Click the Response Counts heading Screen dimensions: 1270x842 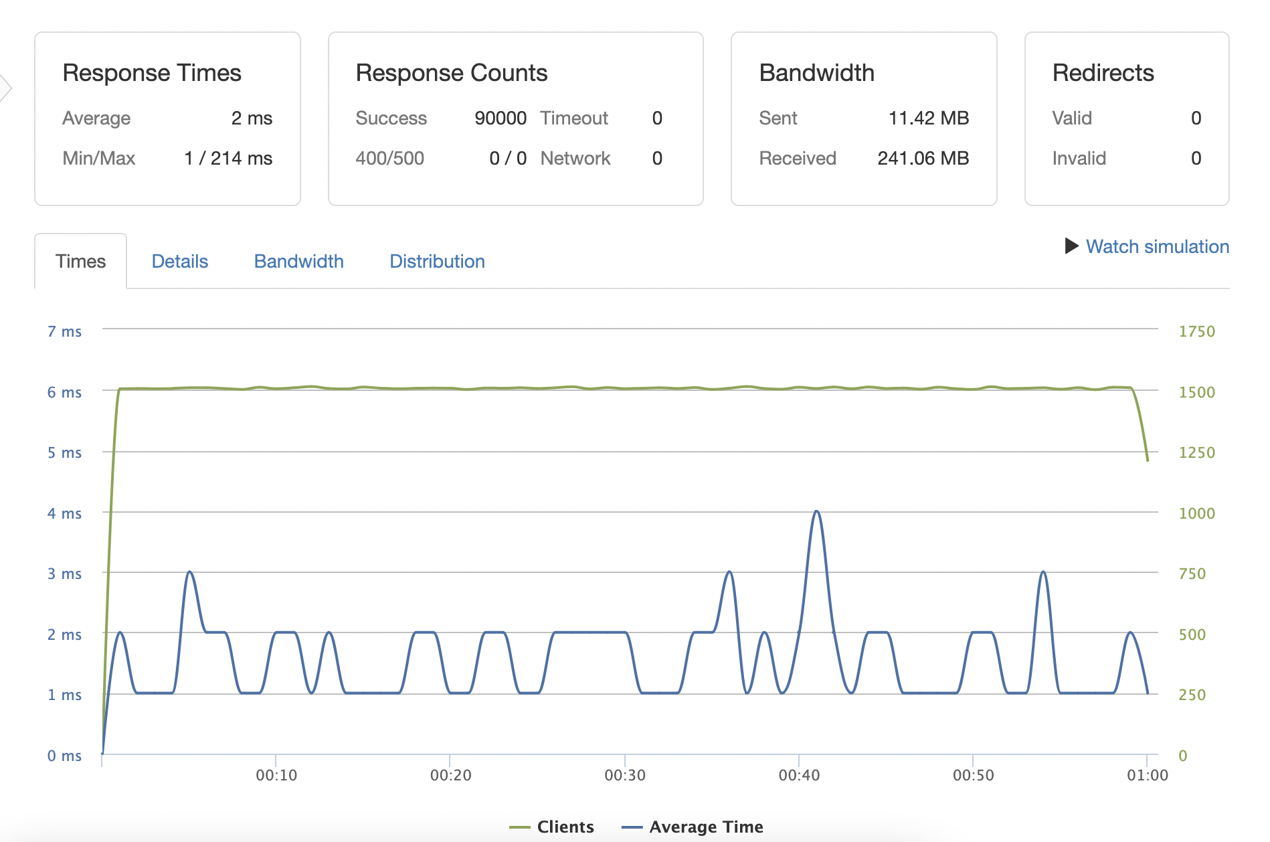coord(452,72)
